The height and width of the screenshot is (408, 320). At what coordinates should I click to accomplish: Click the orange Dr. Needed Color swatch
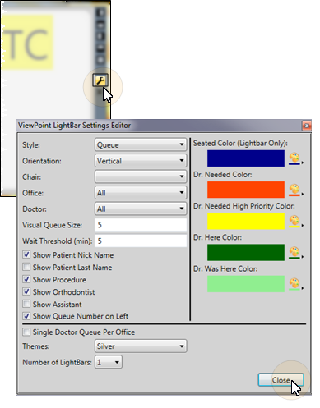tap(246, 190)
